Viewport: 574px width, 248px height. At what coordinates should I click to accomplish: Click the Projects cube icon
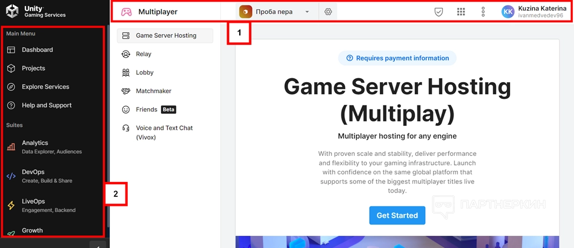point(11,68)
